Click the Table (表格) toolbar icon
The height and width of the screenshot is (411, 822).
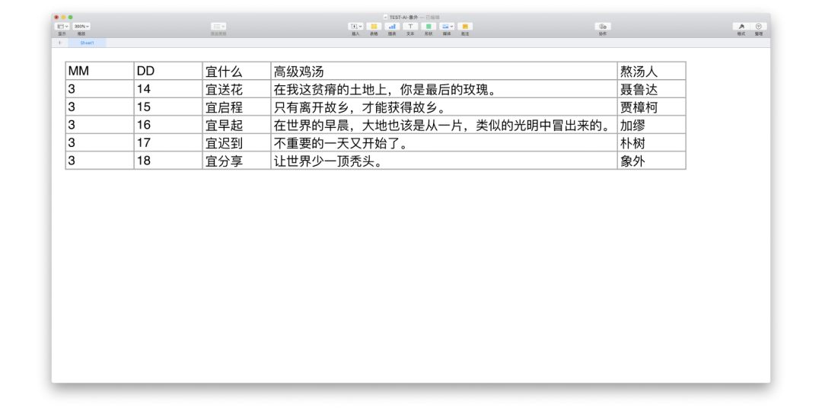click(x=374, y=26)
